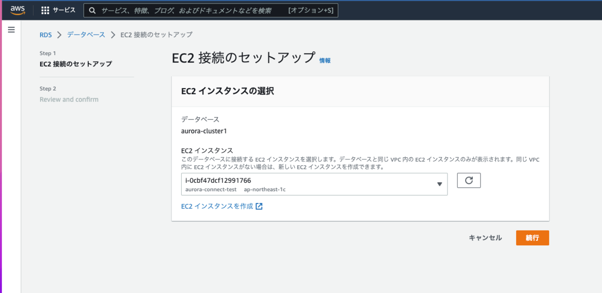The height and width of the screenshot is (293, 602).
Task: Refresh the EC2 instance list
Action: (469, 180)
